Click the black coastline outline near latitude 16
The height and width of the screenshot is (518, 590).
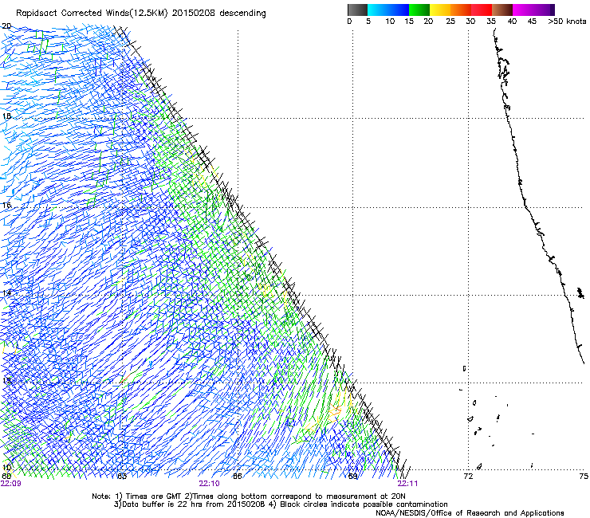525,206
